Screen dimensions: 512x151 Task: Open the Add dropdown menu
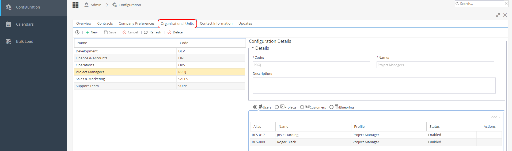click(x=493, y=117)
